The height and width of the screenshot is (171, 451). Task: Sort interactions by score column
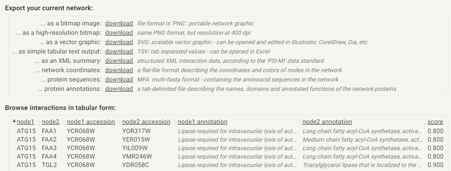point(435,122)
